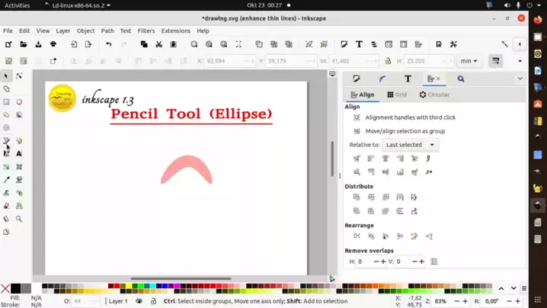Click the Cut scissors icon
The height and width of the screenshot is (308, 547).
click(x=158, y=45)
